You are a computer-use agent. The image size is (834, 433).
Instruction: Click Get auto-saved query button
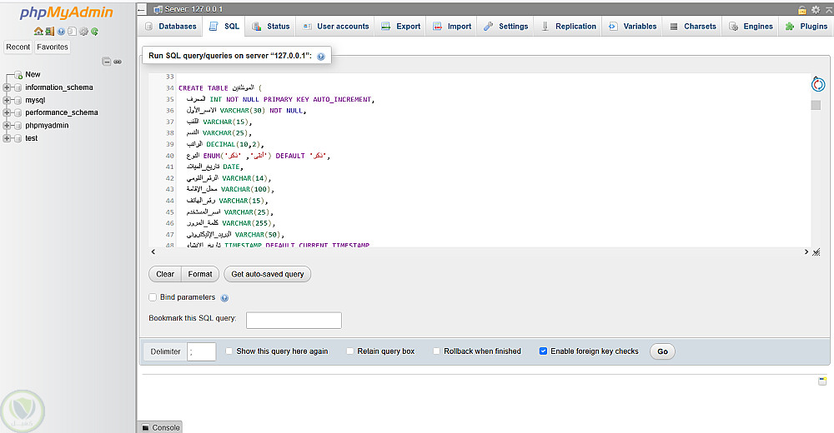coord(267,274)
